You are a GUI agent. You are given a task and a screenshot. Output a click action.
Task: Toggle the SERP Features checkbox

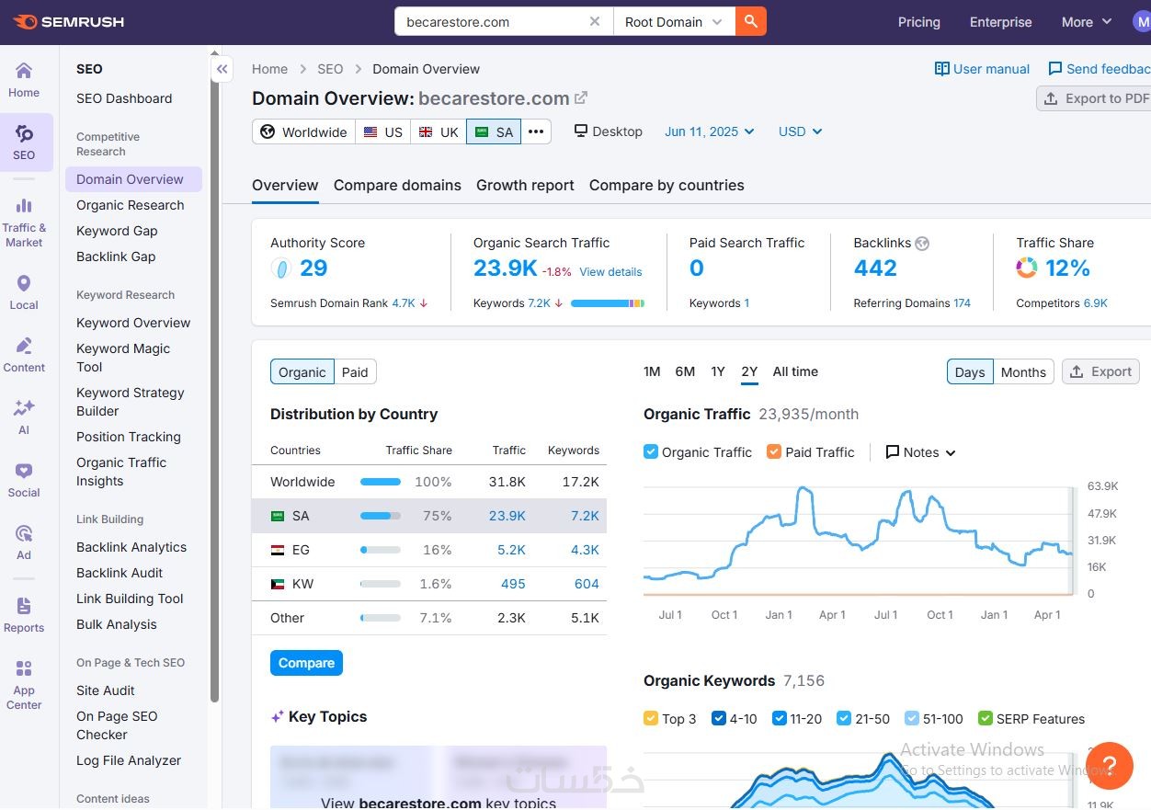click(986, 718)
